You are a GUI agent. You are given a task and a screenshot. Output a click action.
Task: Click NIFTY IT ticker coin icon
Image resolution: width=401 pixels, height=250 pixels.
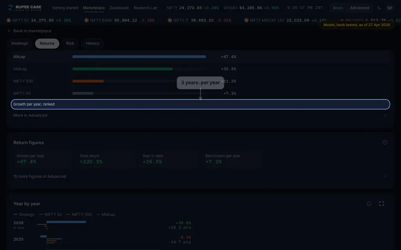tap(170, 20)
